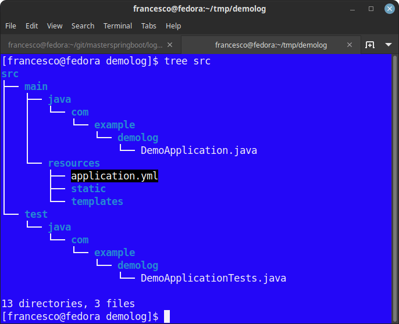Click the highlighted application.yml text
This screenshot has height=324, width=399.
point(115,176)
